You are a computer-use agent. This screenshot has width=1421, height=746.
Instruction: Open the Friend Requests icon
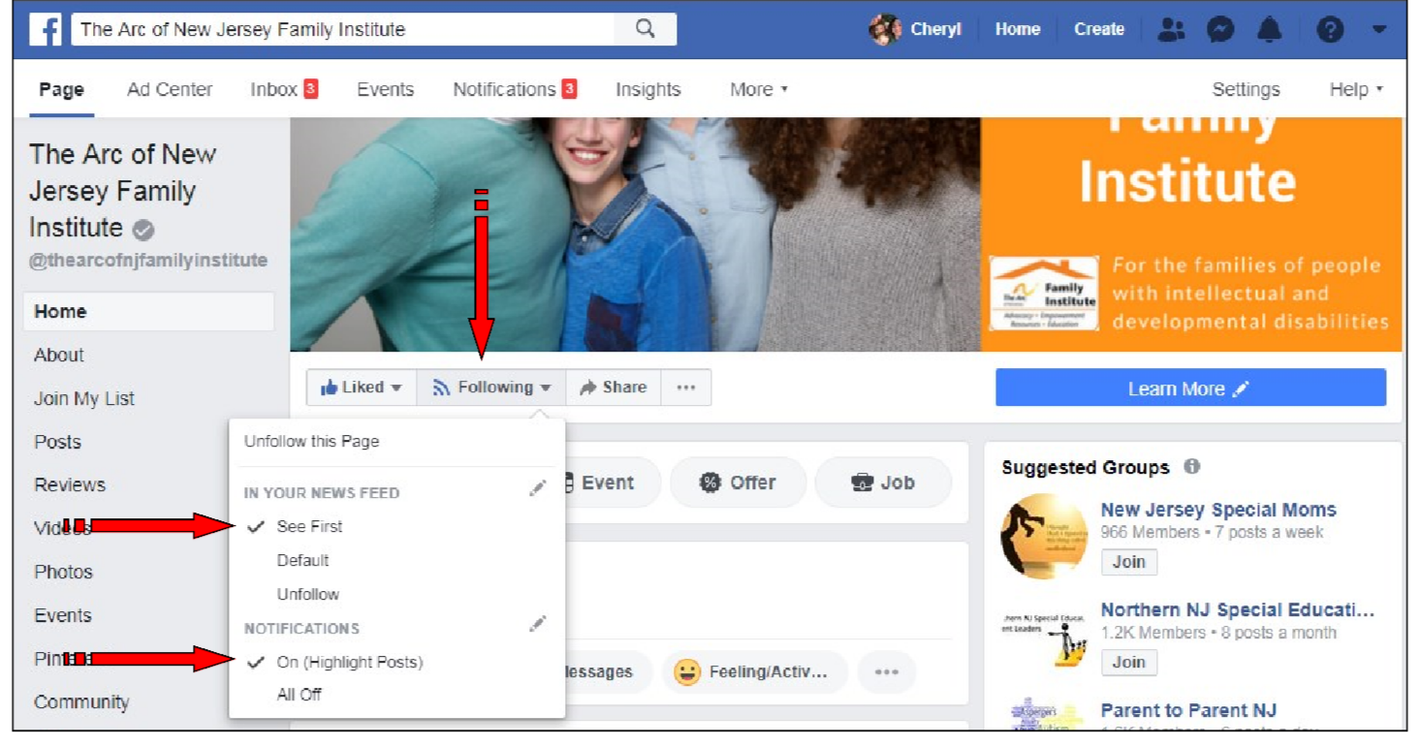pos(1171,30)
